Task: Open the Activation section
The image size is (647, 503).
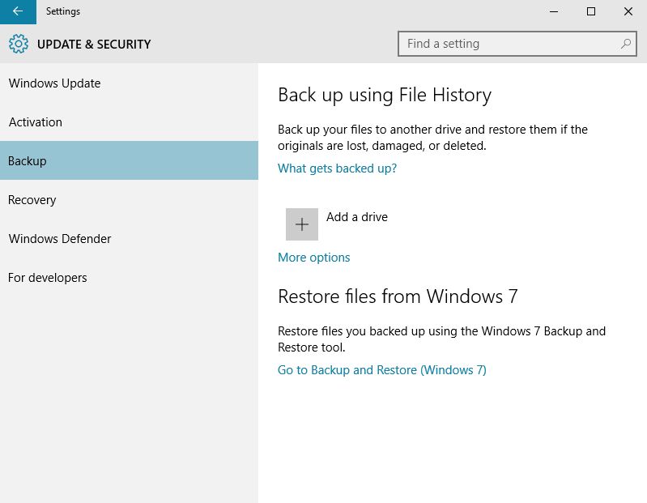Action: 129,121
